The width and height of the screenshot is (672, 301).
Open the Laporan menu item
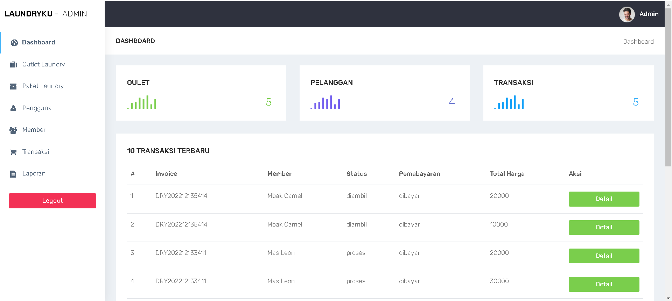coord(52,173)
